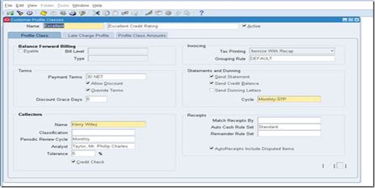
Task: Click the Cut scissors toolbar icon
Action: click(x=96, y=13)
